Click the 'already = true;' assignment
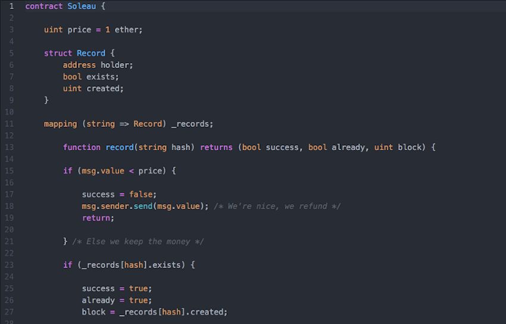Image resolution: width=506 pixels, height=324 pixels. [x=117, y=300]
